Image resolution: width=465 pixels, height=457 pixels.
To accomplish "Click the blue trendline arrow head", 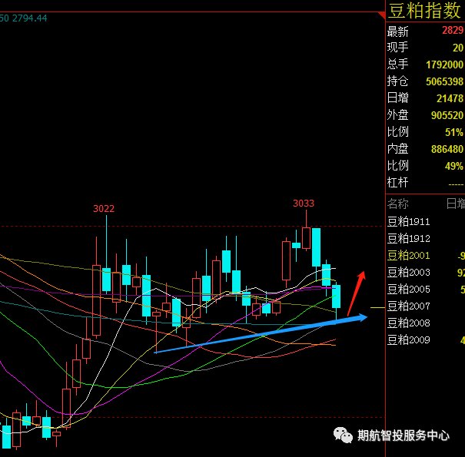I will point(362,318).
